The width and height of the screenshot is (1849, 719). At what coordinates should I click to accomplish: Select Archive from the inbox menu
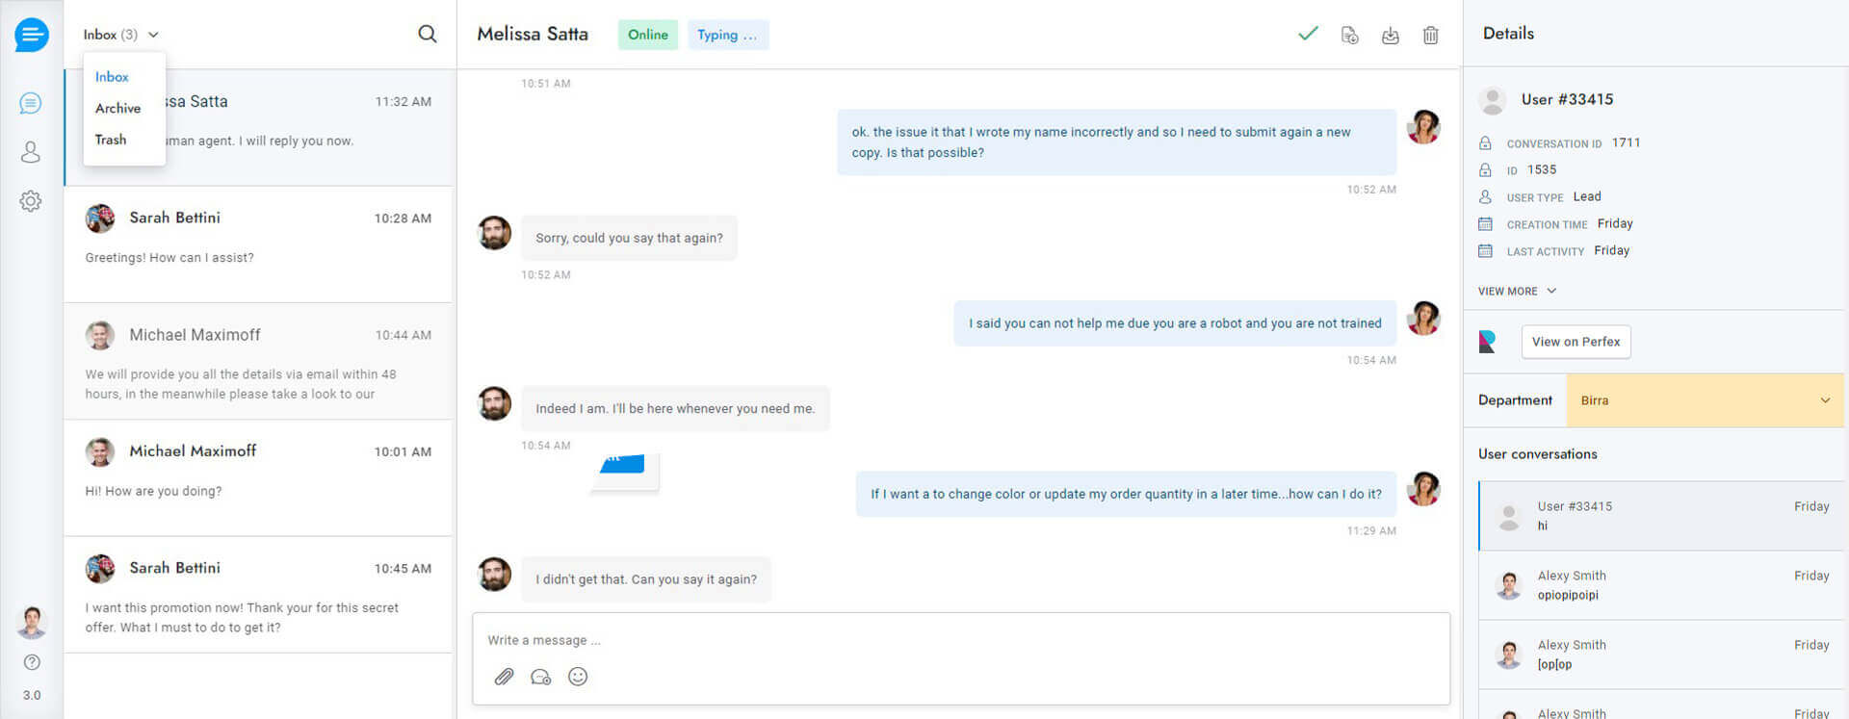click(x=117, y=109)
